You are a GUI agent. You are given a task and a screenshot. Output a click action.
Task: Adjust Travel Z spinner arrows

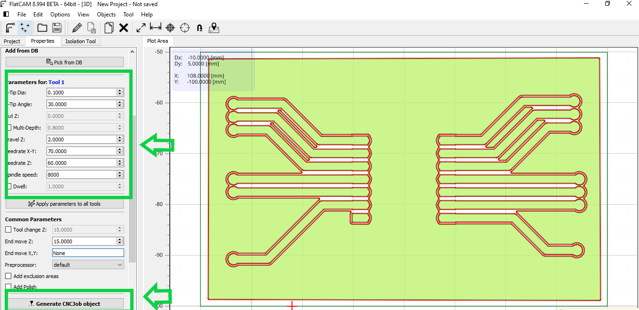(120, 139)
